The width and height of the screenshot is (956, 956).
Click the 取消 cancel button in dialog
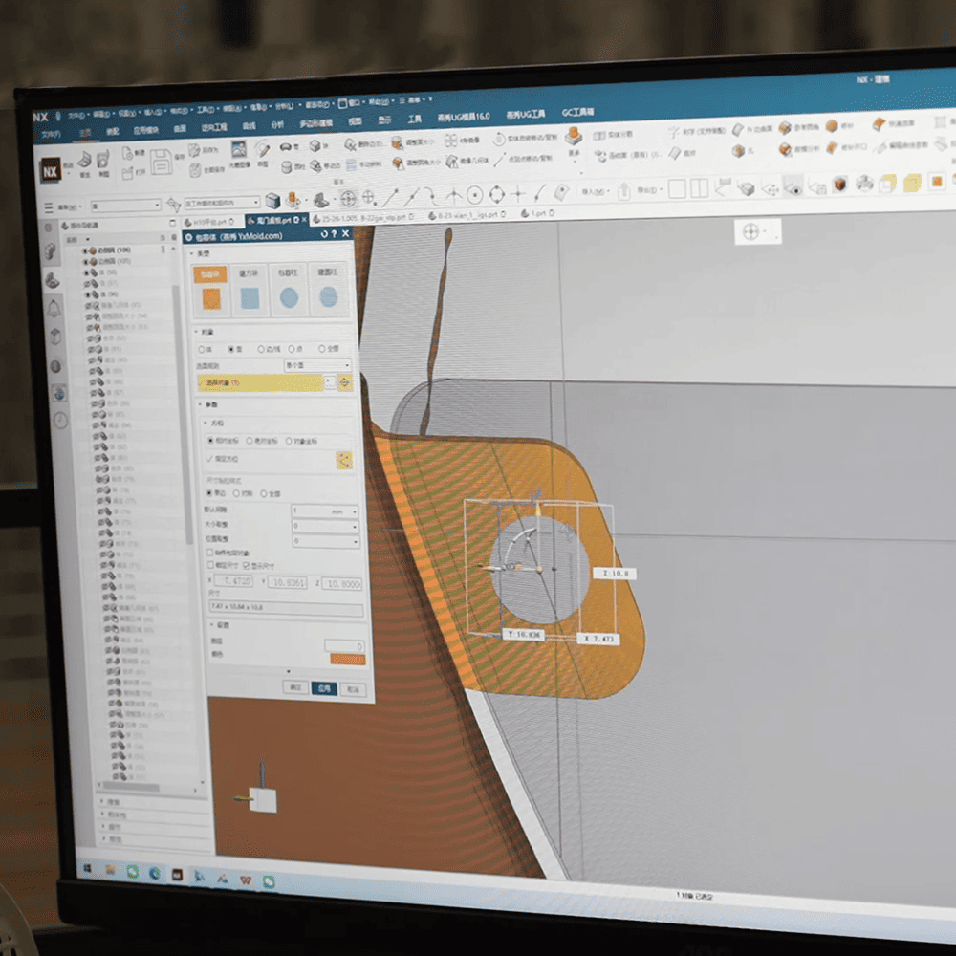353,689
